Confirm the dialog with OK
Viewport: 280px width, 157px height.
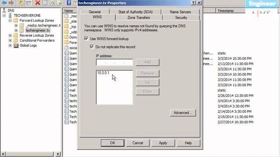[112, 143]
